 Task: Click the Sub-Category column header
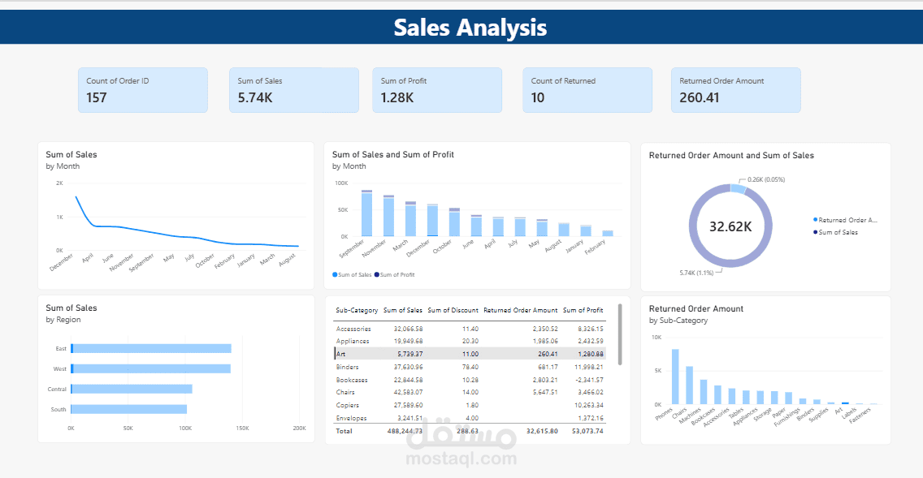(357, 310)
